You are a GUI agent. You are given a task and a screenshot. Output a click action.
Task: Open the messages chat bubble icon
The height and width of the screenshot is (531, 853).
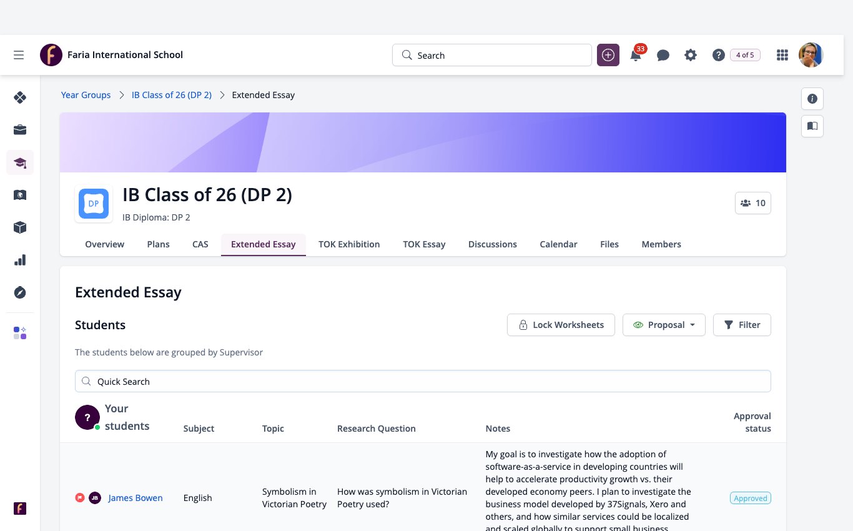[663, 55]
